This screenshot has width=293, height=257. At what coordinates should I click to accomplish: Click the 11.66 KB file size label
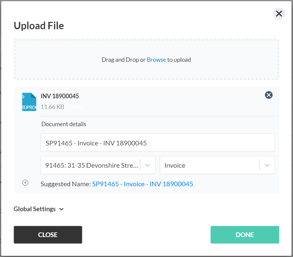point(52,107)
